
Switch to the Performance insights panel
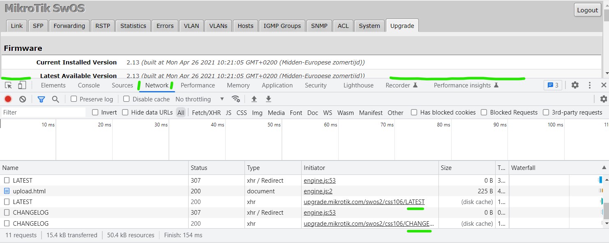(x=466, y=85)
